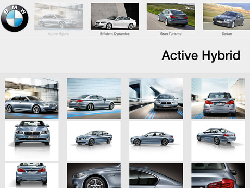The height and width of the screenshot is (188, 250).
Task: View taillight detail close-up photo
Action: 218,175
